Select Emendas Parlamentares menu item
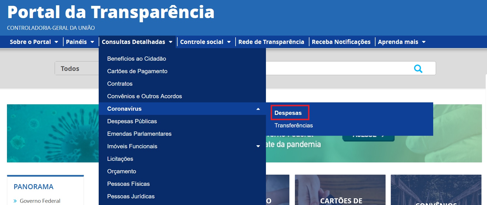Image resolution: width=487 pixels, height=205 pixels. pos(139,134)
